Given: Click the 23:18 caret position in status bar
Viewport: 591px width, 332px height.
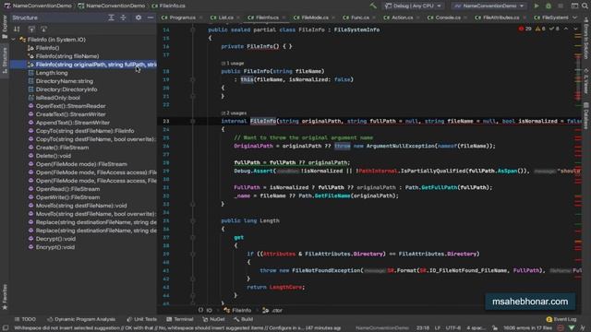Looking at the screenshot, I should pyautogui.click(x=423, y=328).
